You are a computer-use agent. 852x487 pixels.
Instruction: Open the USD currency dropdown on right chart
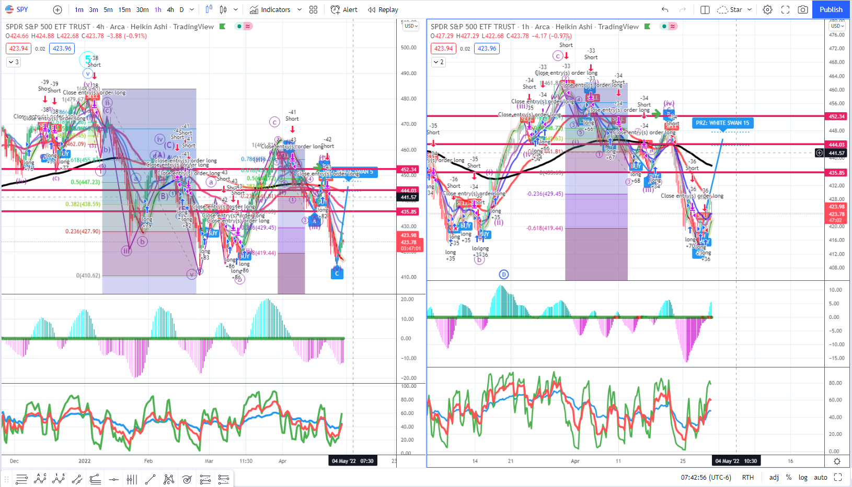837,26
